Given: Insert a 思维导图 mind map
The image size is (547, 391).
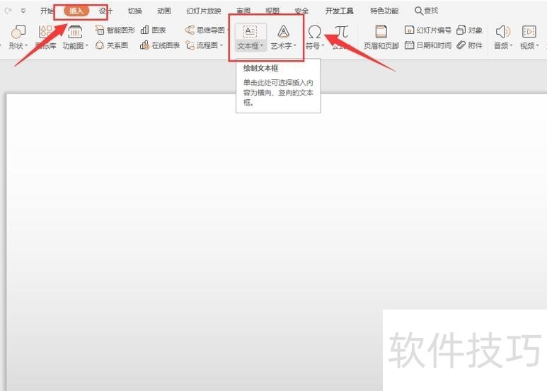Looking at the screenshot, I should click(205, 30).
